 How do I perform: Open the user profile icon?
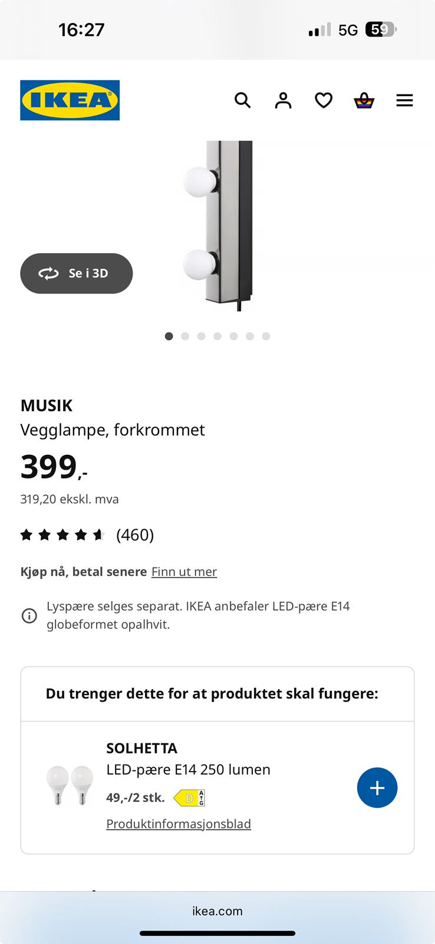(283, 100)
